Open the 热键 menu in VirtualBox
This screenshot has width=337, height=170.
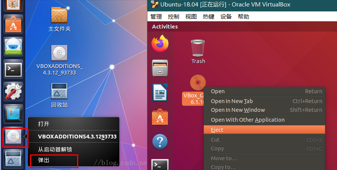click(209, 17)
